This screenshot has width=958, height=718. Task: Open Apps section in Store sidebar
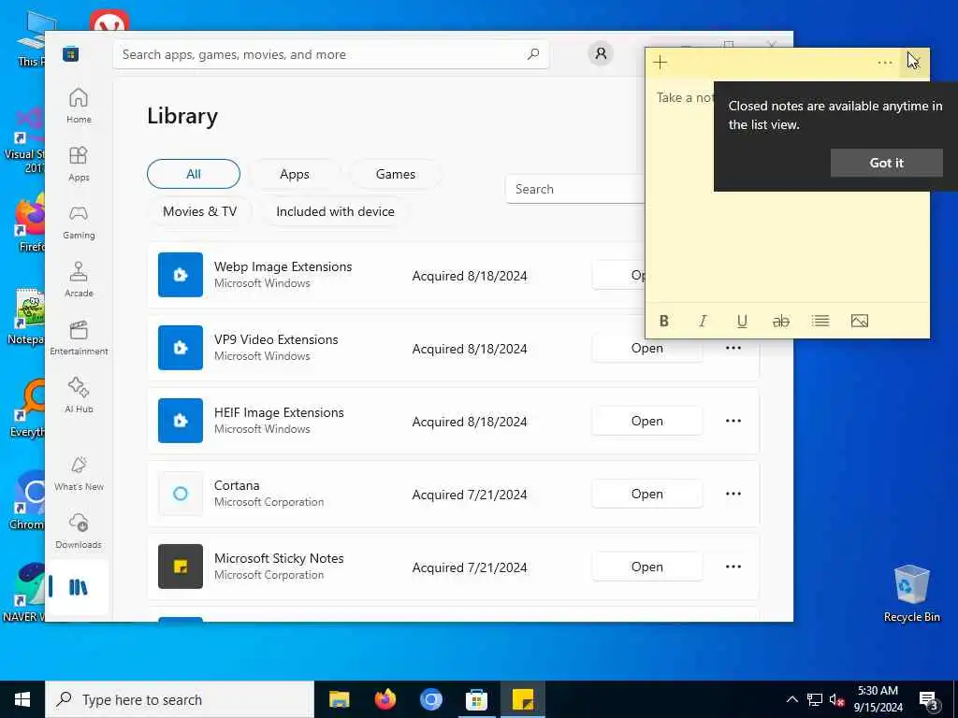(x=79, y=164)
